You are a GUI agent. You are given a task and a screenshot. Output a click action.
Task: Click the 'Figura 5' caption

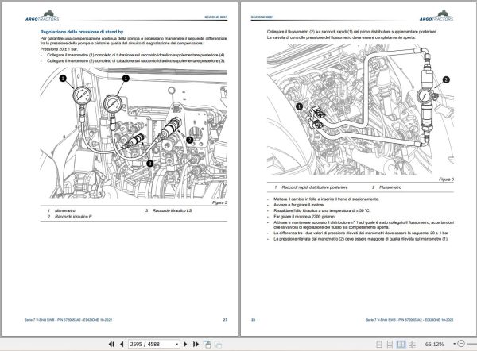[x=219, y=202]
